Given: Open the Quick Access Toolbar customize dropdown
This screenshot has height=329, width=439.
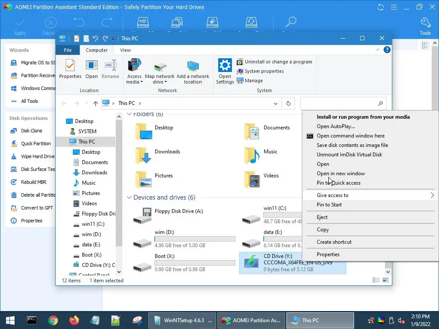Looking at the screenshot, I should 113,39.
